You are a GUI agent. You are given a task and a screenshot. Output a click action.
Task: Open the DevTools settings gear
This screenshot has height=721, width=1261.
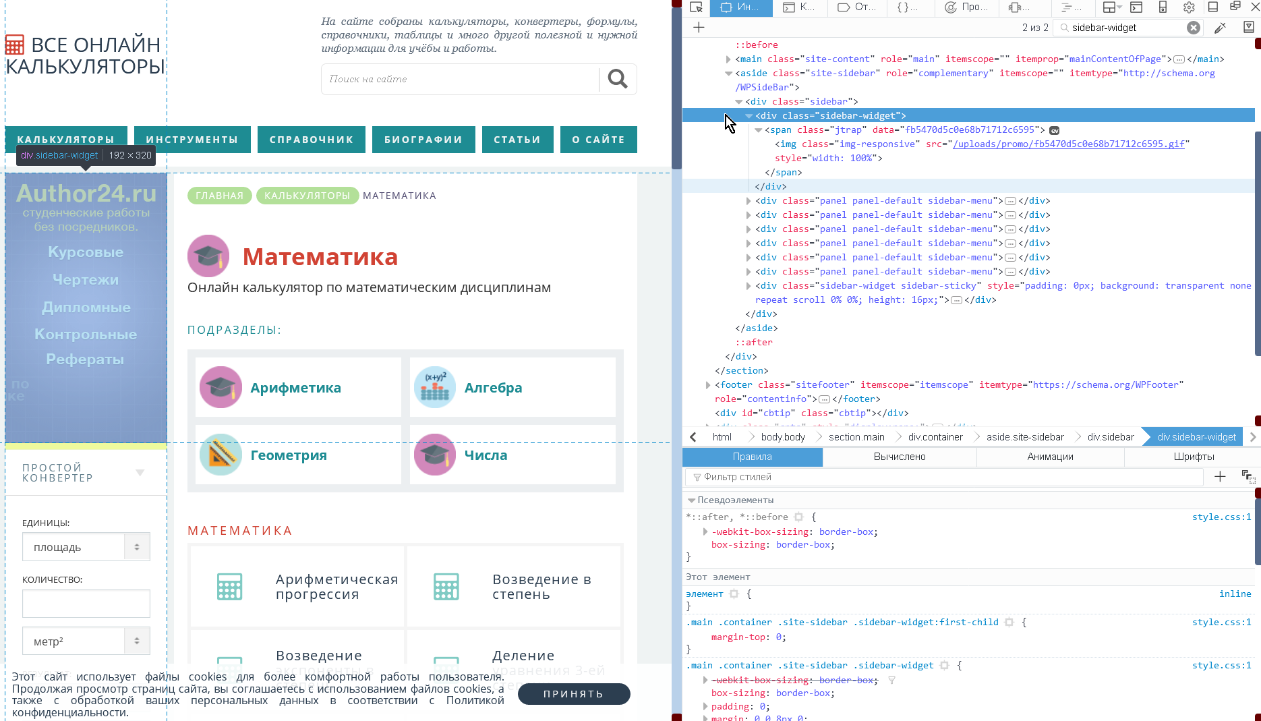tap(1189, 7)
